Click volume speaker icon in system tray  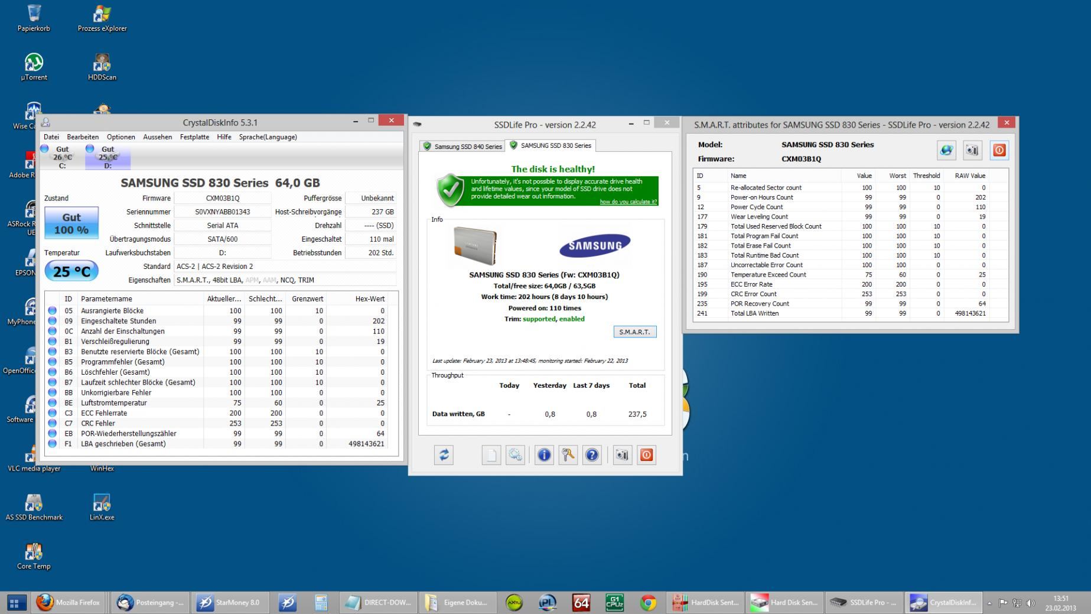(1031, 603)
